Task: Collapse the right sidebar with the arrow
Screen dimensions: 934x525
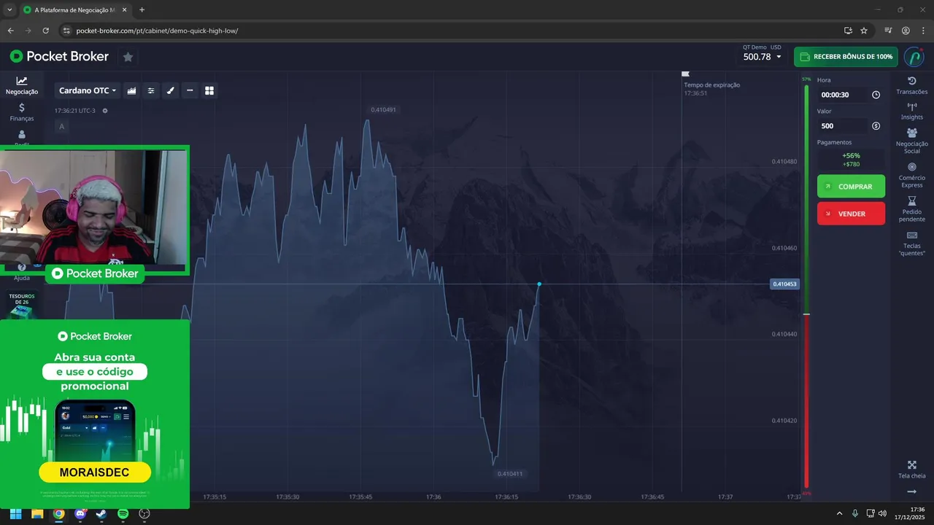Action: 911,492
